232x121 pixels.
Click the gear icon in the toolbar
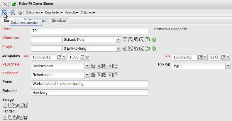[x=19, y=13]
